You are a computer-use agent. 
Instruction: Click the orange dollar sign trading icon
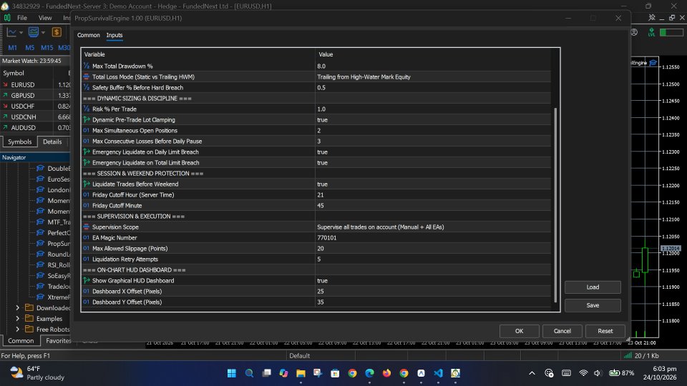coord(57,32)
